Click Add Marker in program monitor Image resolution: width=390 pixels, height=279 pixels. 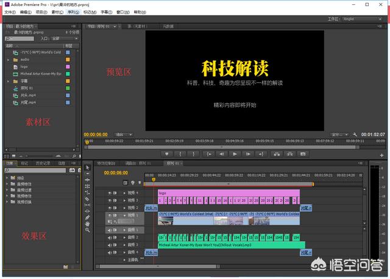point(167,154)
